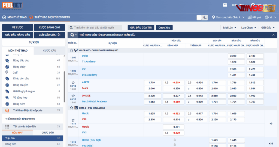Click the grid icon beside Tất cả các trận đấu
Viewport: 279px width, 147px height.
(7, 127)
